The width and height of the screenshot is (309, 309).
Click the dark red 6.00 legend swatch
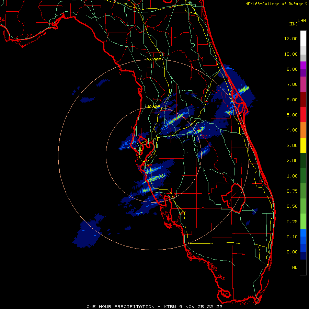pos(303,100)
